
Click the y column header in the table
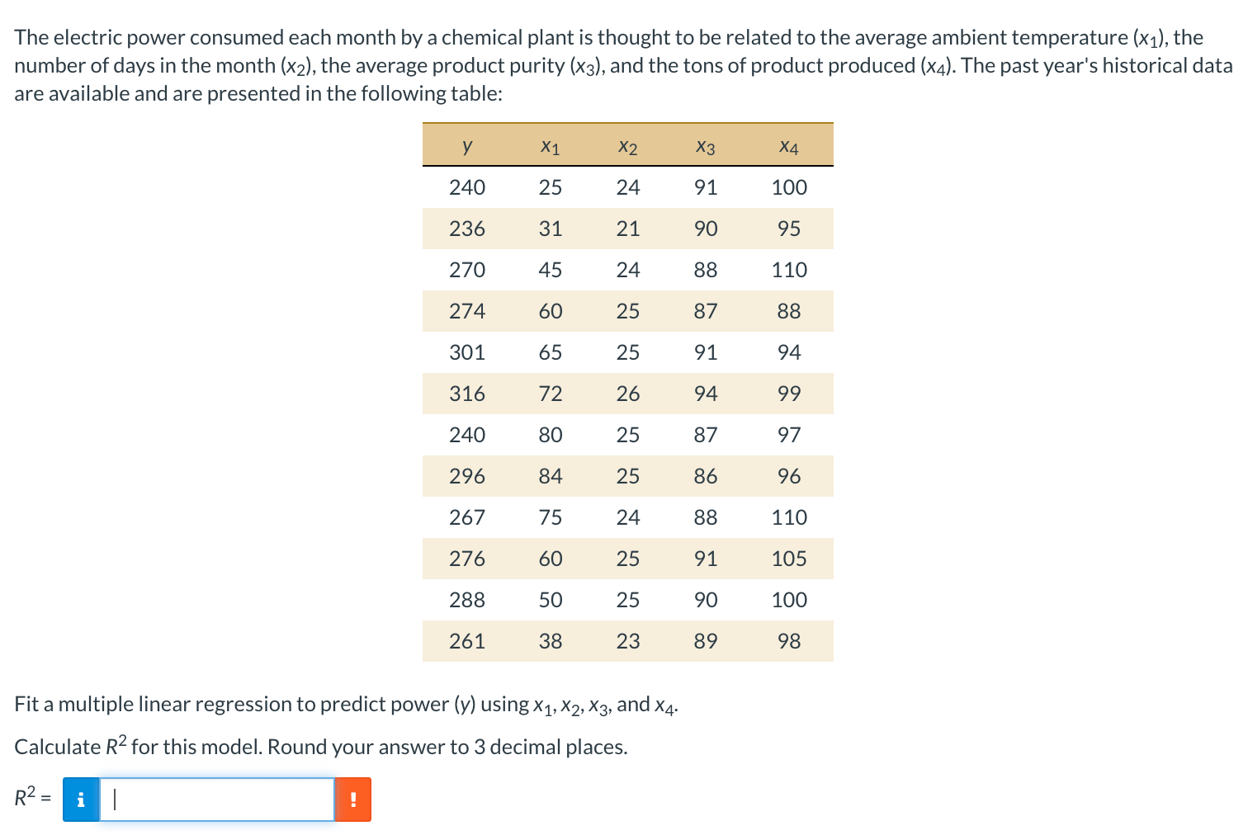point(467,146)
